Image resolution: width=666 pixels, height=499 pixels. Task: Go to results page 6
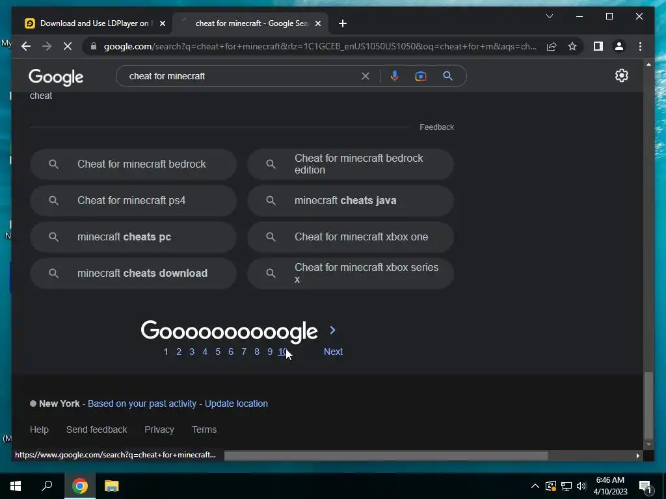pos(231,352)
